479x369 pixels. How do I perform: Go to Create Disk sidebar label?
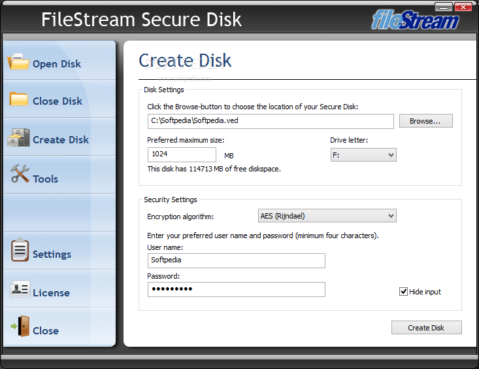point(61,140)
